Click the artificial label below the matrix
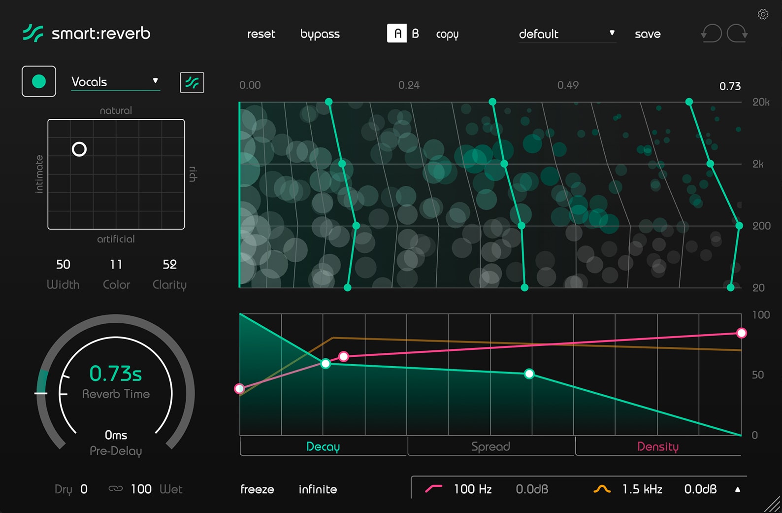This screenshot has height=513, width=782. (x=116, y=239)
